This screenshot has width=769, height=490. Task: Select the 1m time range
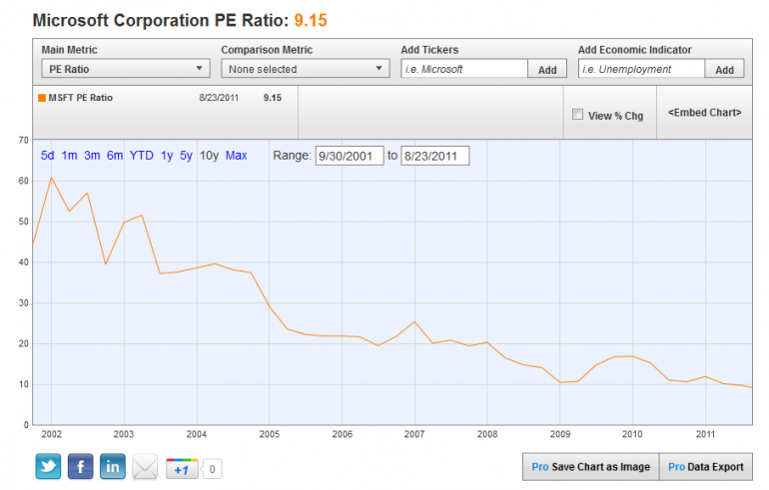click(x=69, y=156)
